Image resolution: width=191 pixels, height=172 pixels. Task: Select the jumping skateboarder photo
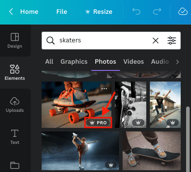point(165,105)
